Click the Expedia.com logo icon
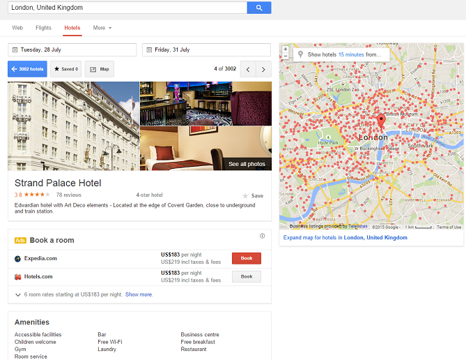Viewport: 466px width, 360px height. [x=18, y=259]
